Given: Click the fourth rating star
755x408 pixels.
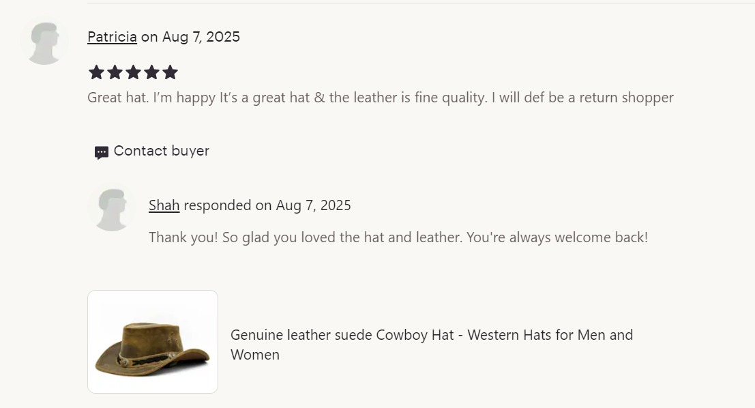Looking at the screenshot, I should click(151, 72).
